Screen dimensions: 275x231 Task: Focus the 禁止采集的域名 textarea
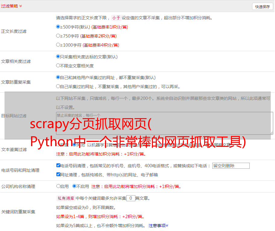click(x=165, y=123)
